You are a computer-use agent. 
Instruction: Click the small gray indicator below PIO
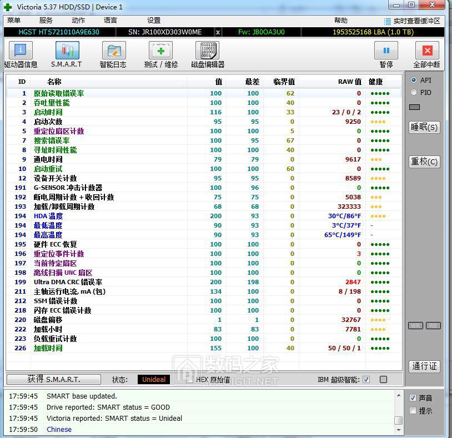point(415,107)
